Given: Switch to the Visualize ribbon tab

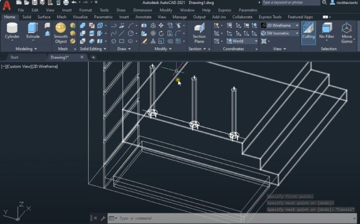Looking at the screenshot, I should 80,17.
